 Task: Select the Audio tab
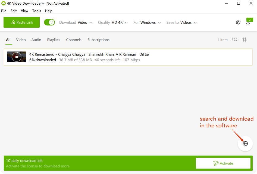coord(36,40)
